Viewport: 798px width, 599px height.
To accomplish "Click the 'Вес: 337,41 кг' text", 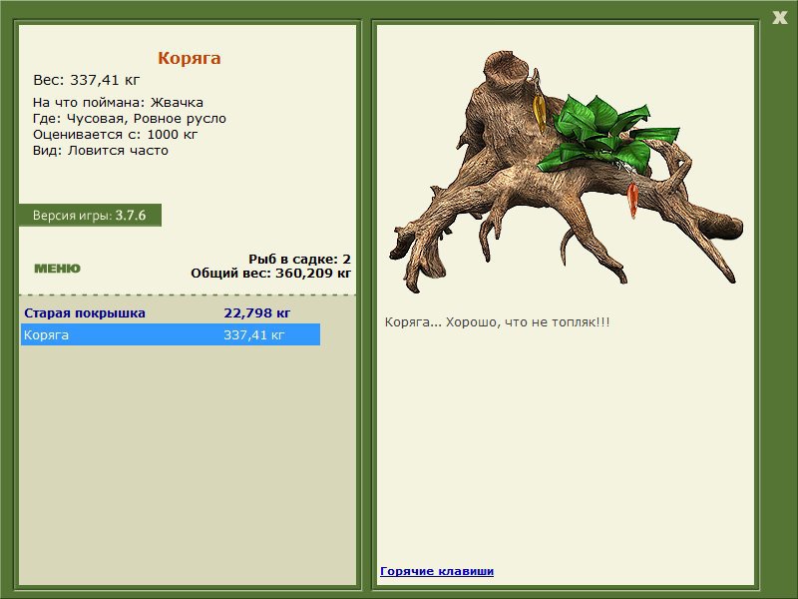I will [86, 80].
